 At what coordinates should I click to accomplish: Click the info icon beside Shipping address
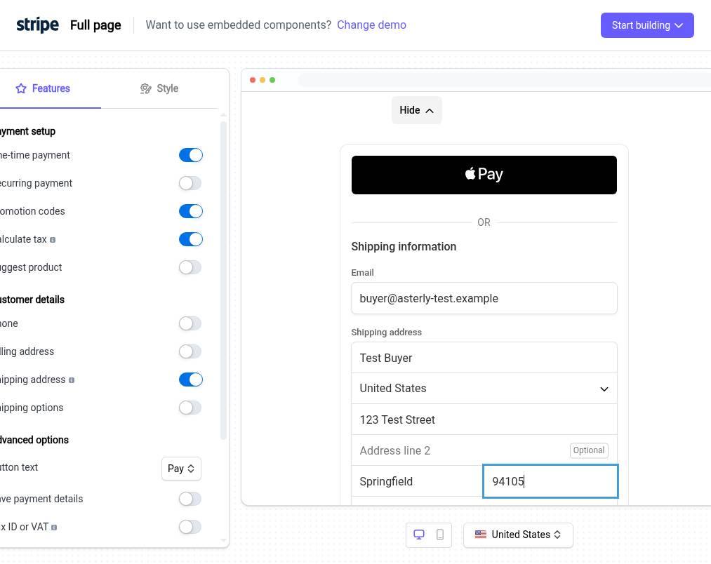[72, 380]
